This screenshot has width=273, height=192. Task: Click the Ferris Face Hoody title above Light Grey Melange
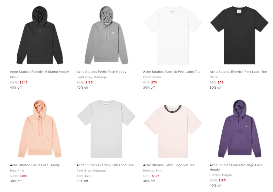[x=101, y=72]
